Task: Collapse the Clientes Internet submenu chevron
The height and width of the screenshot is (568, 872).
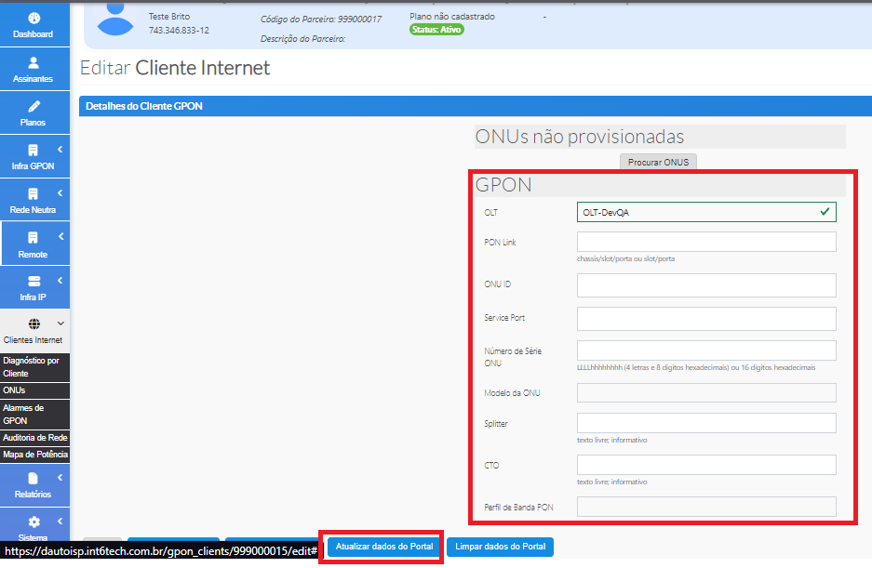Action: [x=60, y=324]
